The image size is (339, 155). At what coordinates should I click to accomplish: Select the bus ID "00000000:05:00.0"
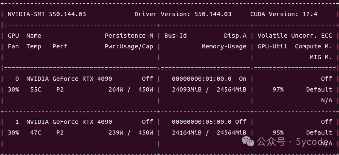202,122
